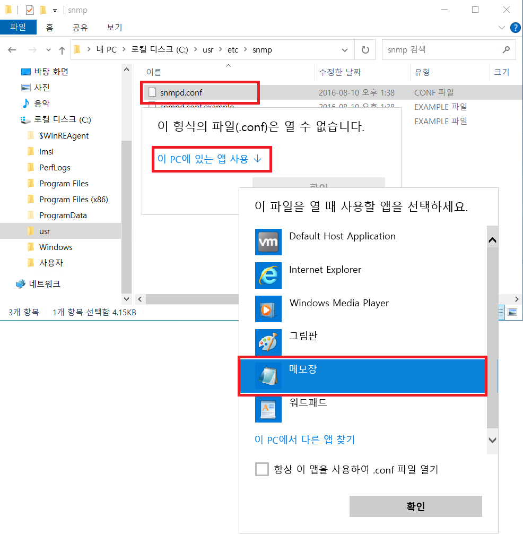Switch to large icons view button
523x534 pixels.
(x=512, y=312)
